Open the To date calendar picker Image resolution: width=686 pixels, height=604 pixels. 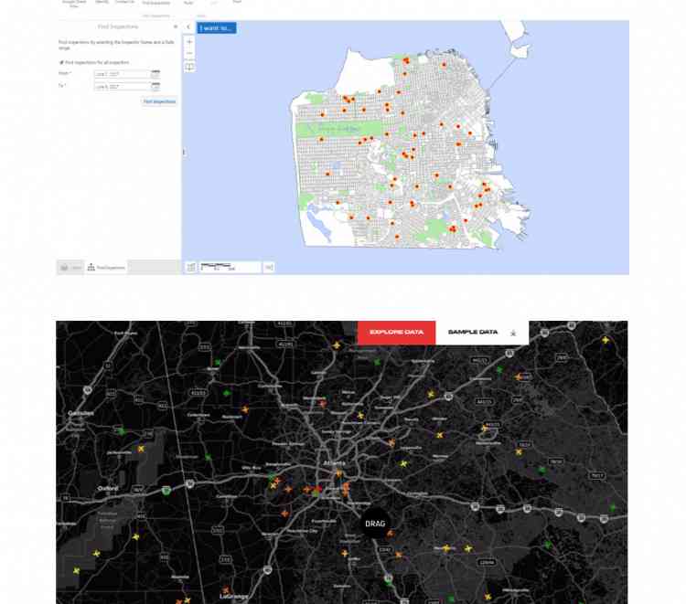(x=155, y=87)
